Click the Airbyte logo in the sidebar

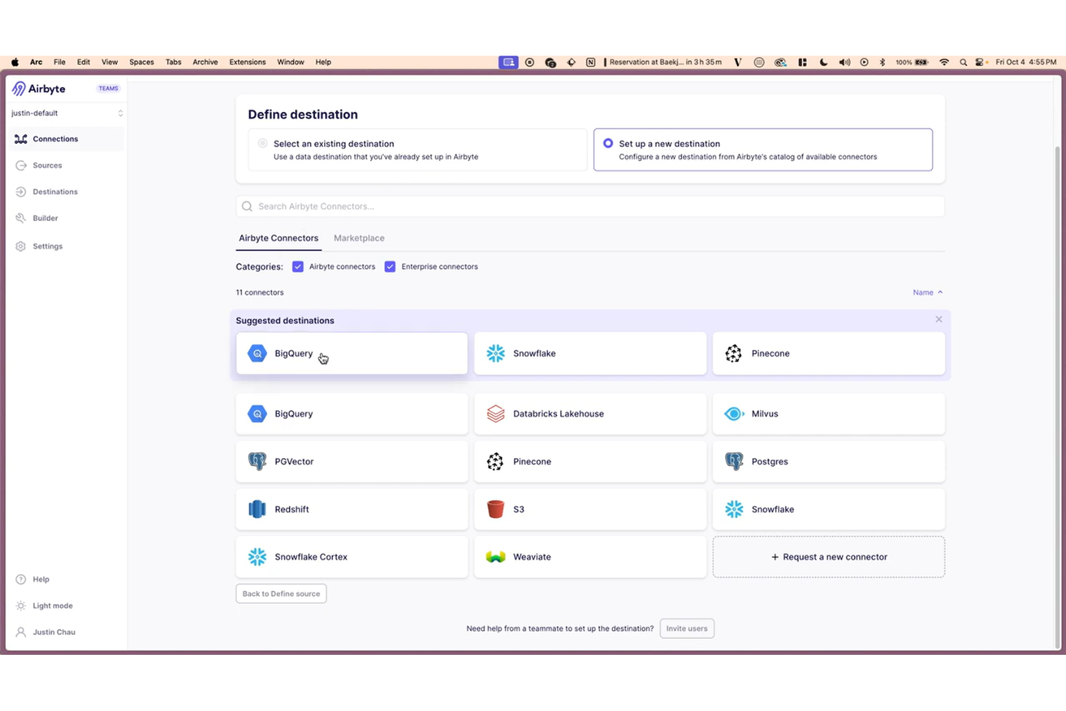[x=39, y=89]
